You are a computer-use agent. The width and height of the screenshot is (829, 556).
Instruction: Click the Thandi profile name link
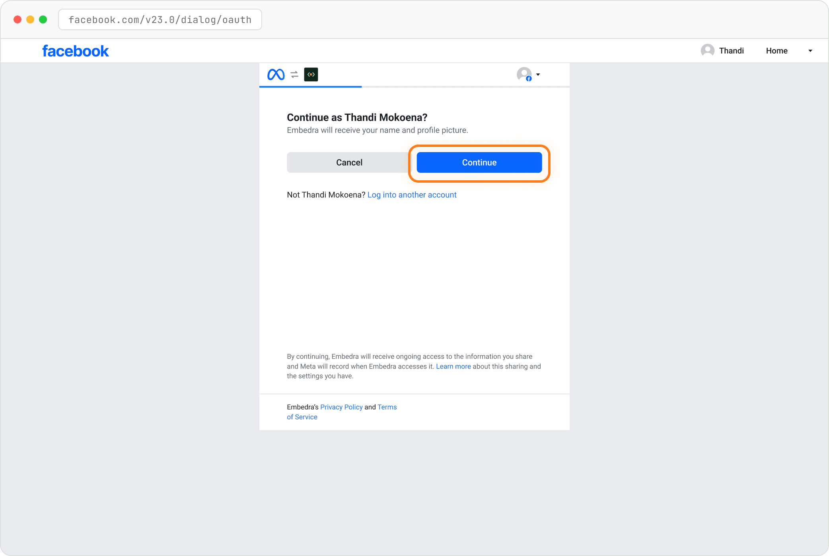(x=731, y=51)
